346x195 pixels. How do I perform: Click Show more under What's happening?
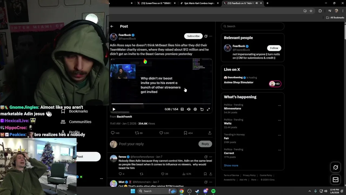231,165
